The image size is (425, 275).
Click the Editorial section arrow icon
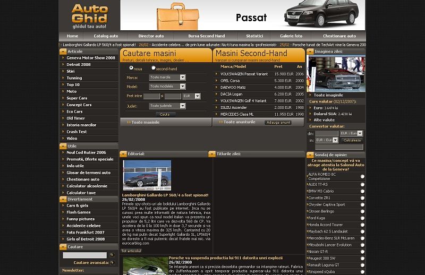123,154
